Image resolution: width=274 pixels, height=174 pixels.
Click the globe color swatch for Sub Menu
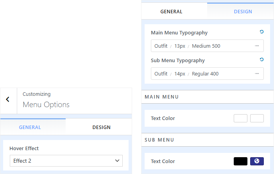257,161
